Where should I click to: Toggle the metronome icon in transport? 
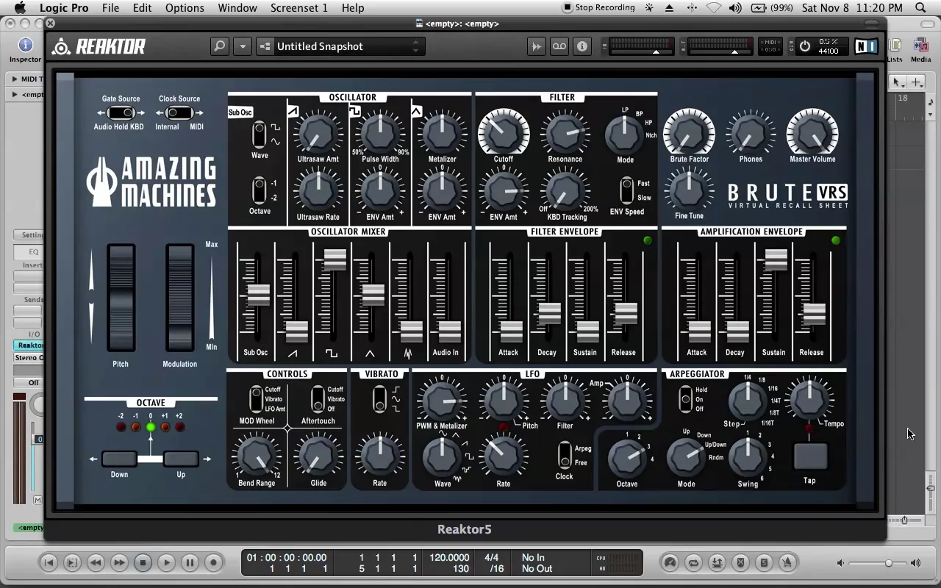pos(787,563)
